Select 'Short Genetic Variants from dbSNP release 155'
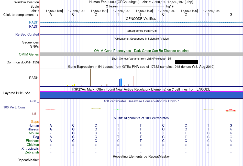Viewport: 243px width, 166px height. pos(141,59)
